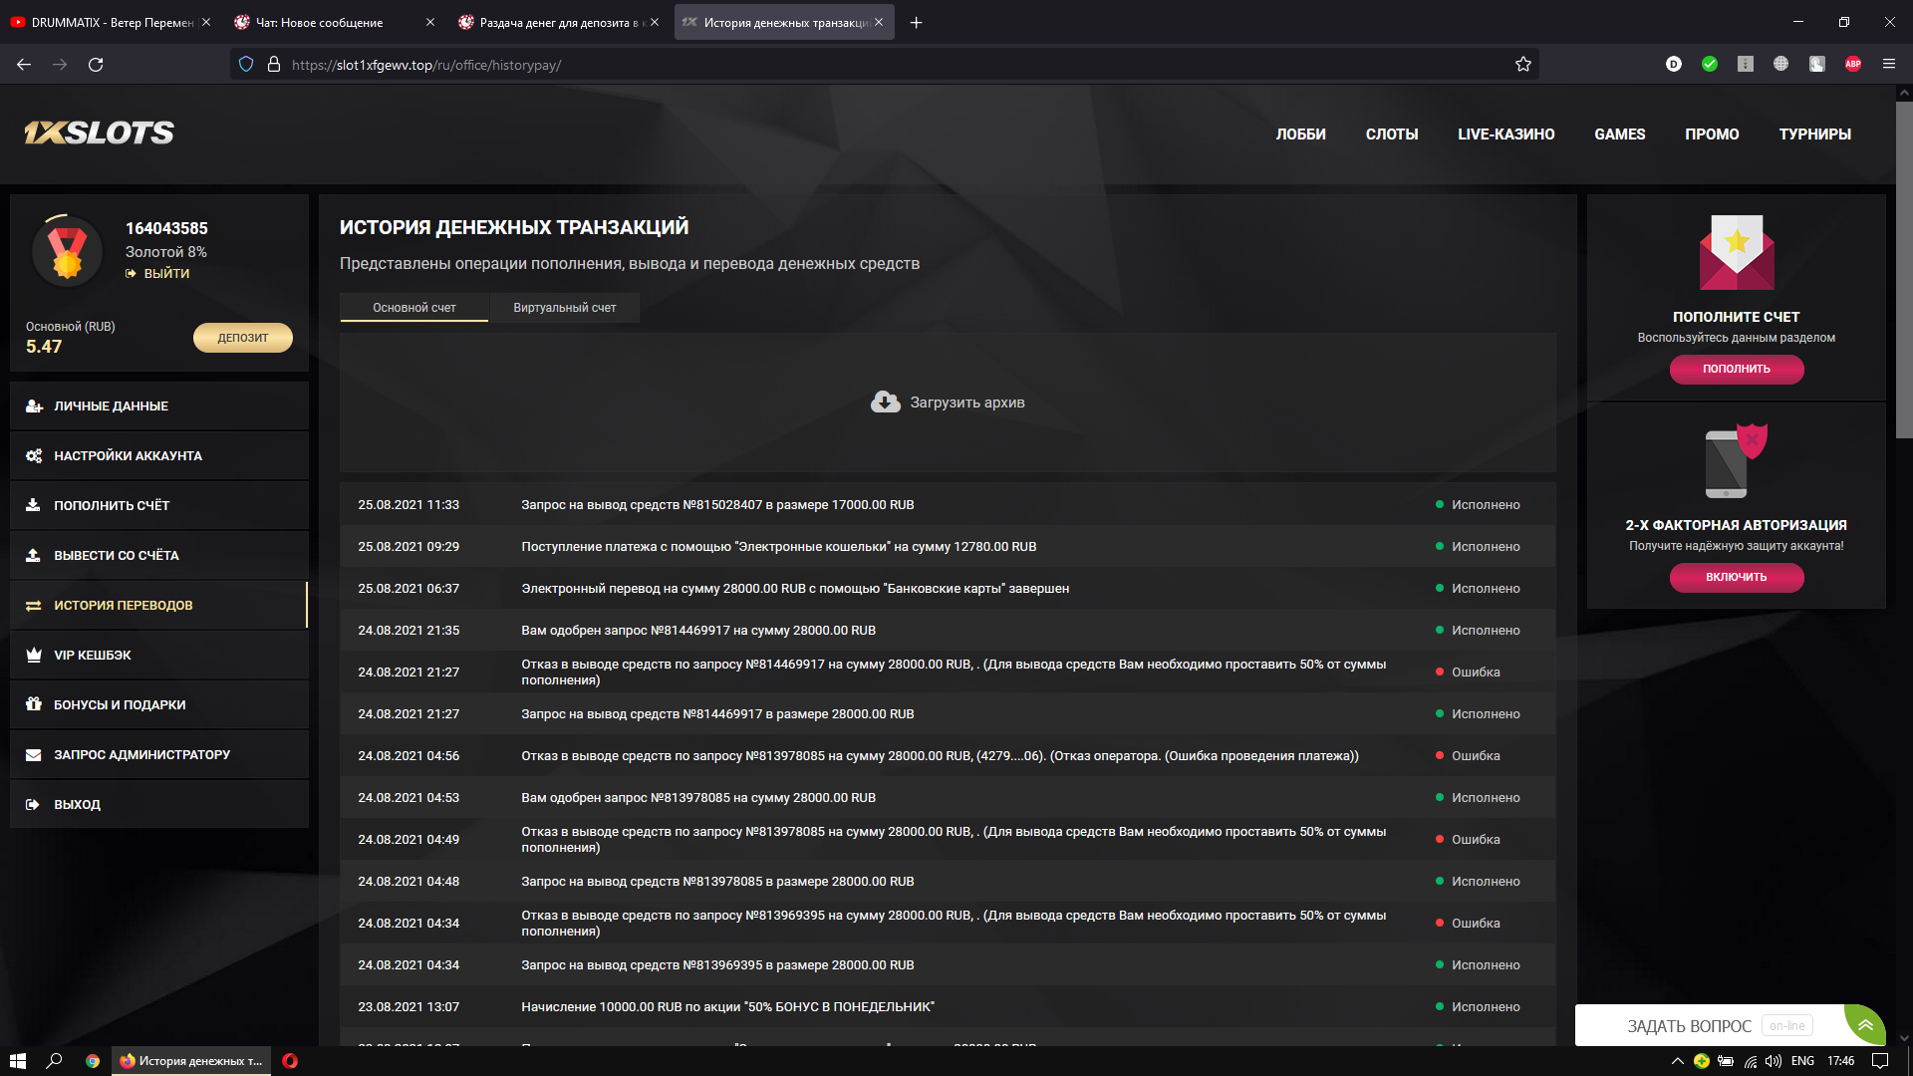Screen dimensions: 1913x1076
Task: Open the Firefox hamburger menu
Action: (1888, 64)
